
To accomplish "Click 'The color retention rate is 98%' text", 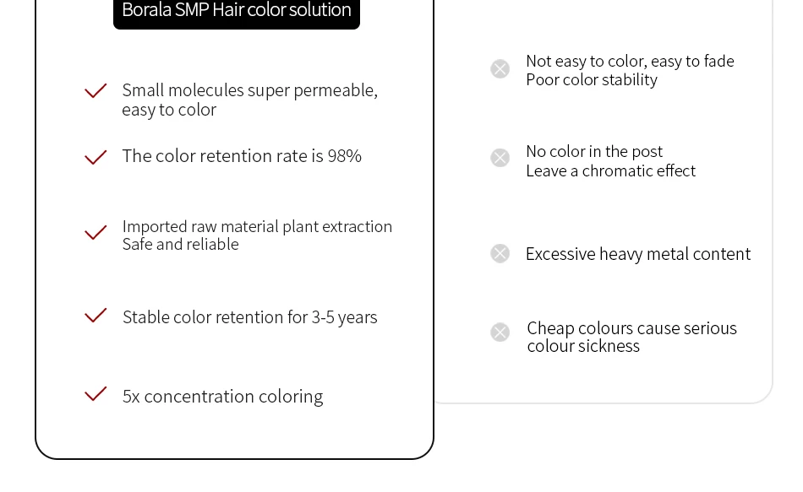I will tap(242, 156).
